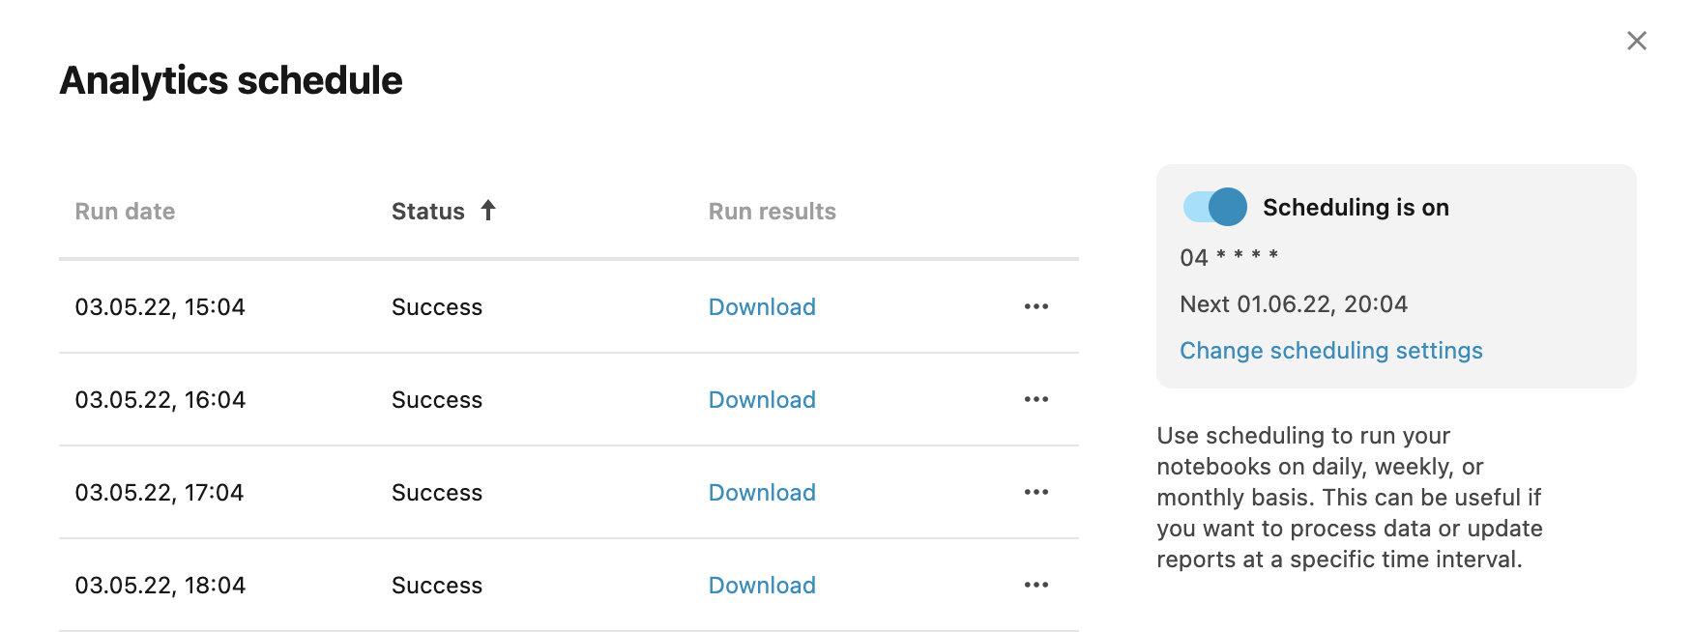This screenshot has width=1692, height=632.
Task: Open Change scheduling settings link
Action: (1330, 351)
